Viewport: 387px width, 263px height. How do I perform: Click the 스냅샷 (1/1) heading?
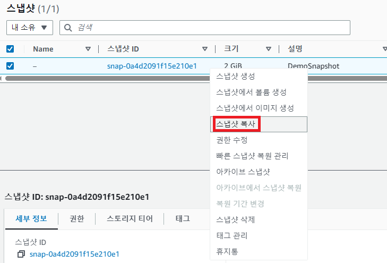pyautogui.click(x=33, y=9)
